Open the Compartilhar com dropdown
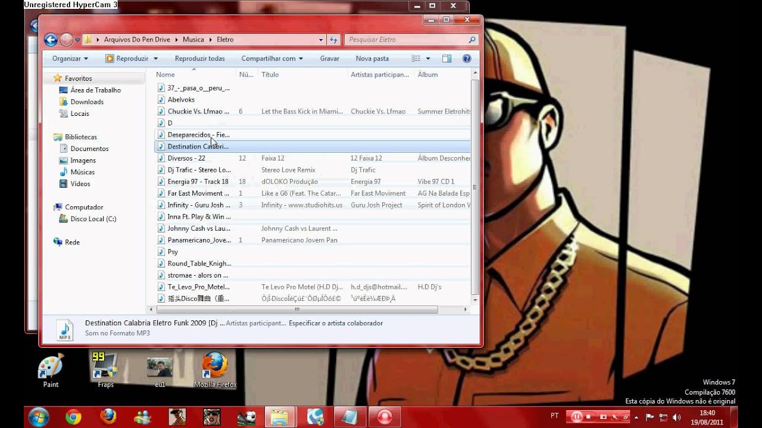The image size is (762, 428). (x=272, y=58)
